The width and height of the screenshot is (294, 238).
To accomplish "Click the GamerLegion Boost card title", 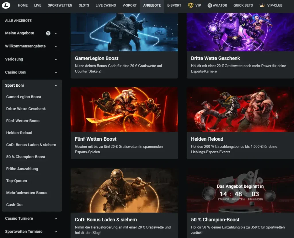I will point(96,58).
